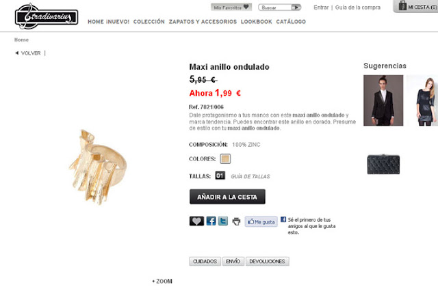Open shopping bag icon in Mi Cesta
The image size is (438, 291).
pyautogui.click(x=402, y=5)
